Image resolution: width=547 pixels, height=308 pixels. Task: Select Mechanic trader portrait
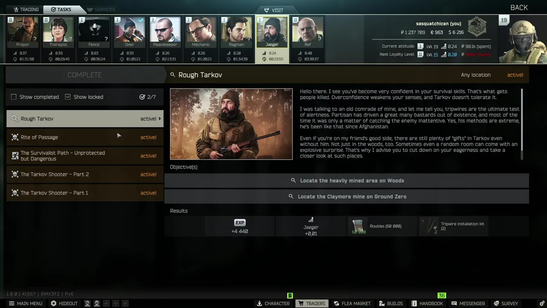tap(200, 32)
